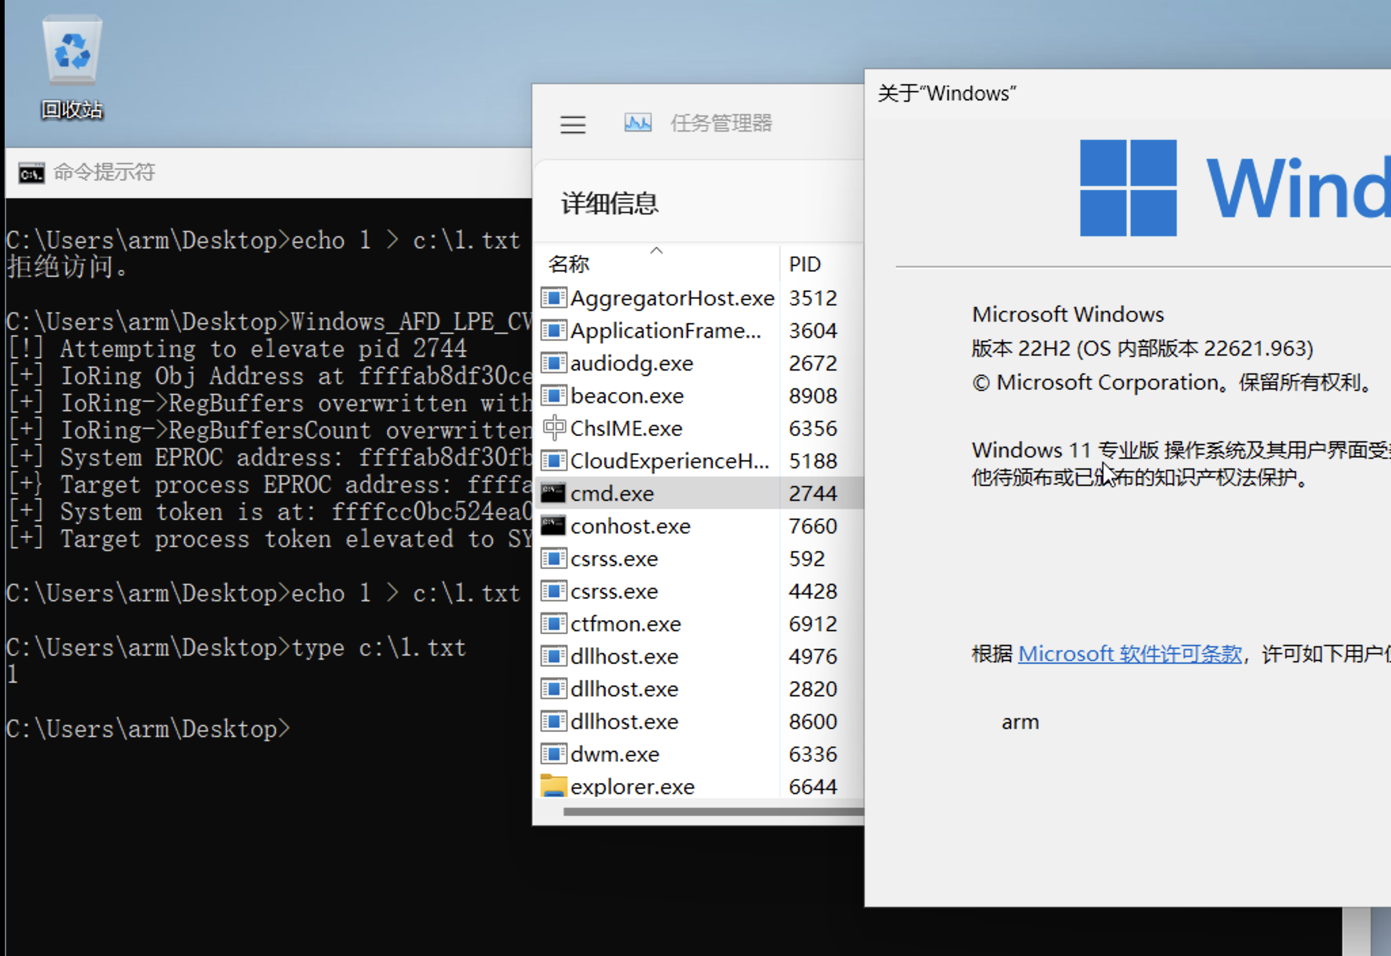Viewport: 1391px width, 956px height.
Task: Click PID value 3604 in Task Manager
Action: [x=812, y=330]
